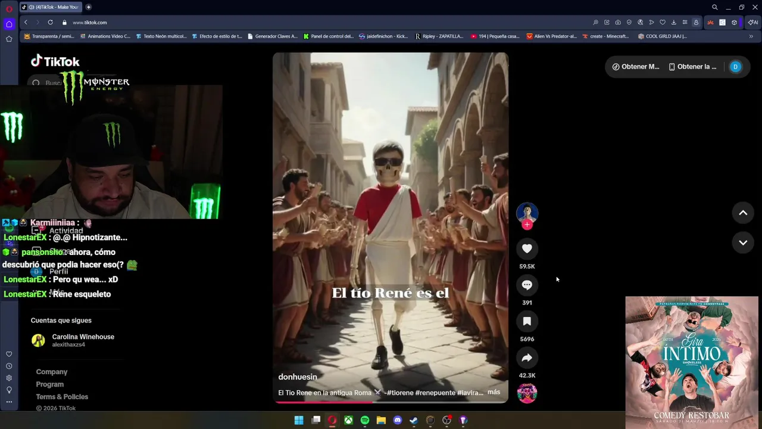Screen dimensions: 762x429
Task: Share the video with the arrow icon
Action: click(x=527, y=357)
